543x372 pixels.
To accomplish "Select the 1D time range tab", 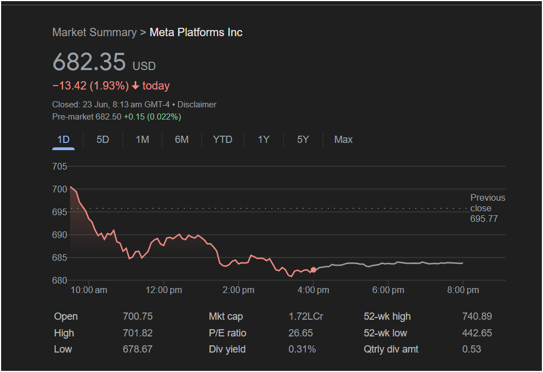I will (63, 140).
